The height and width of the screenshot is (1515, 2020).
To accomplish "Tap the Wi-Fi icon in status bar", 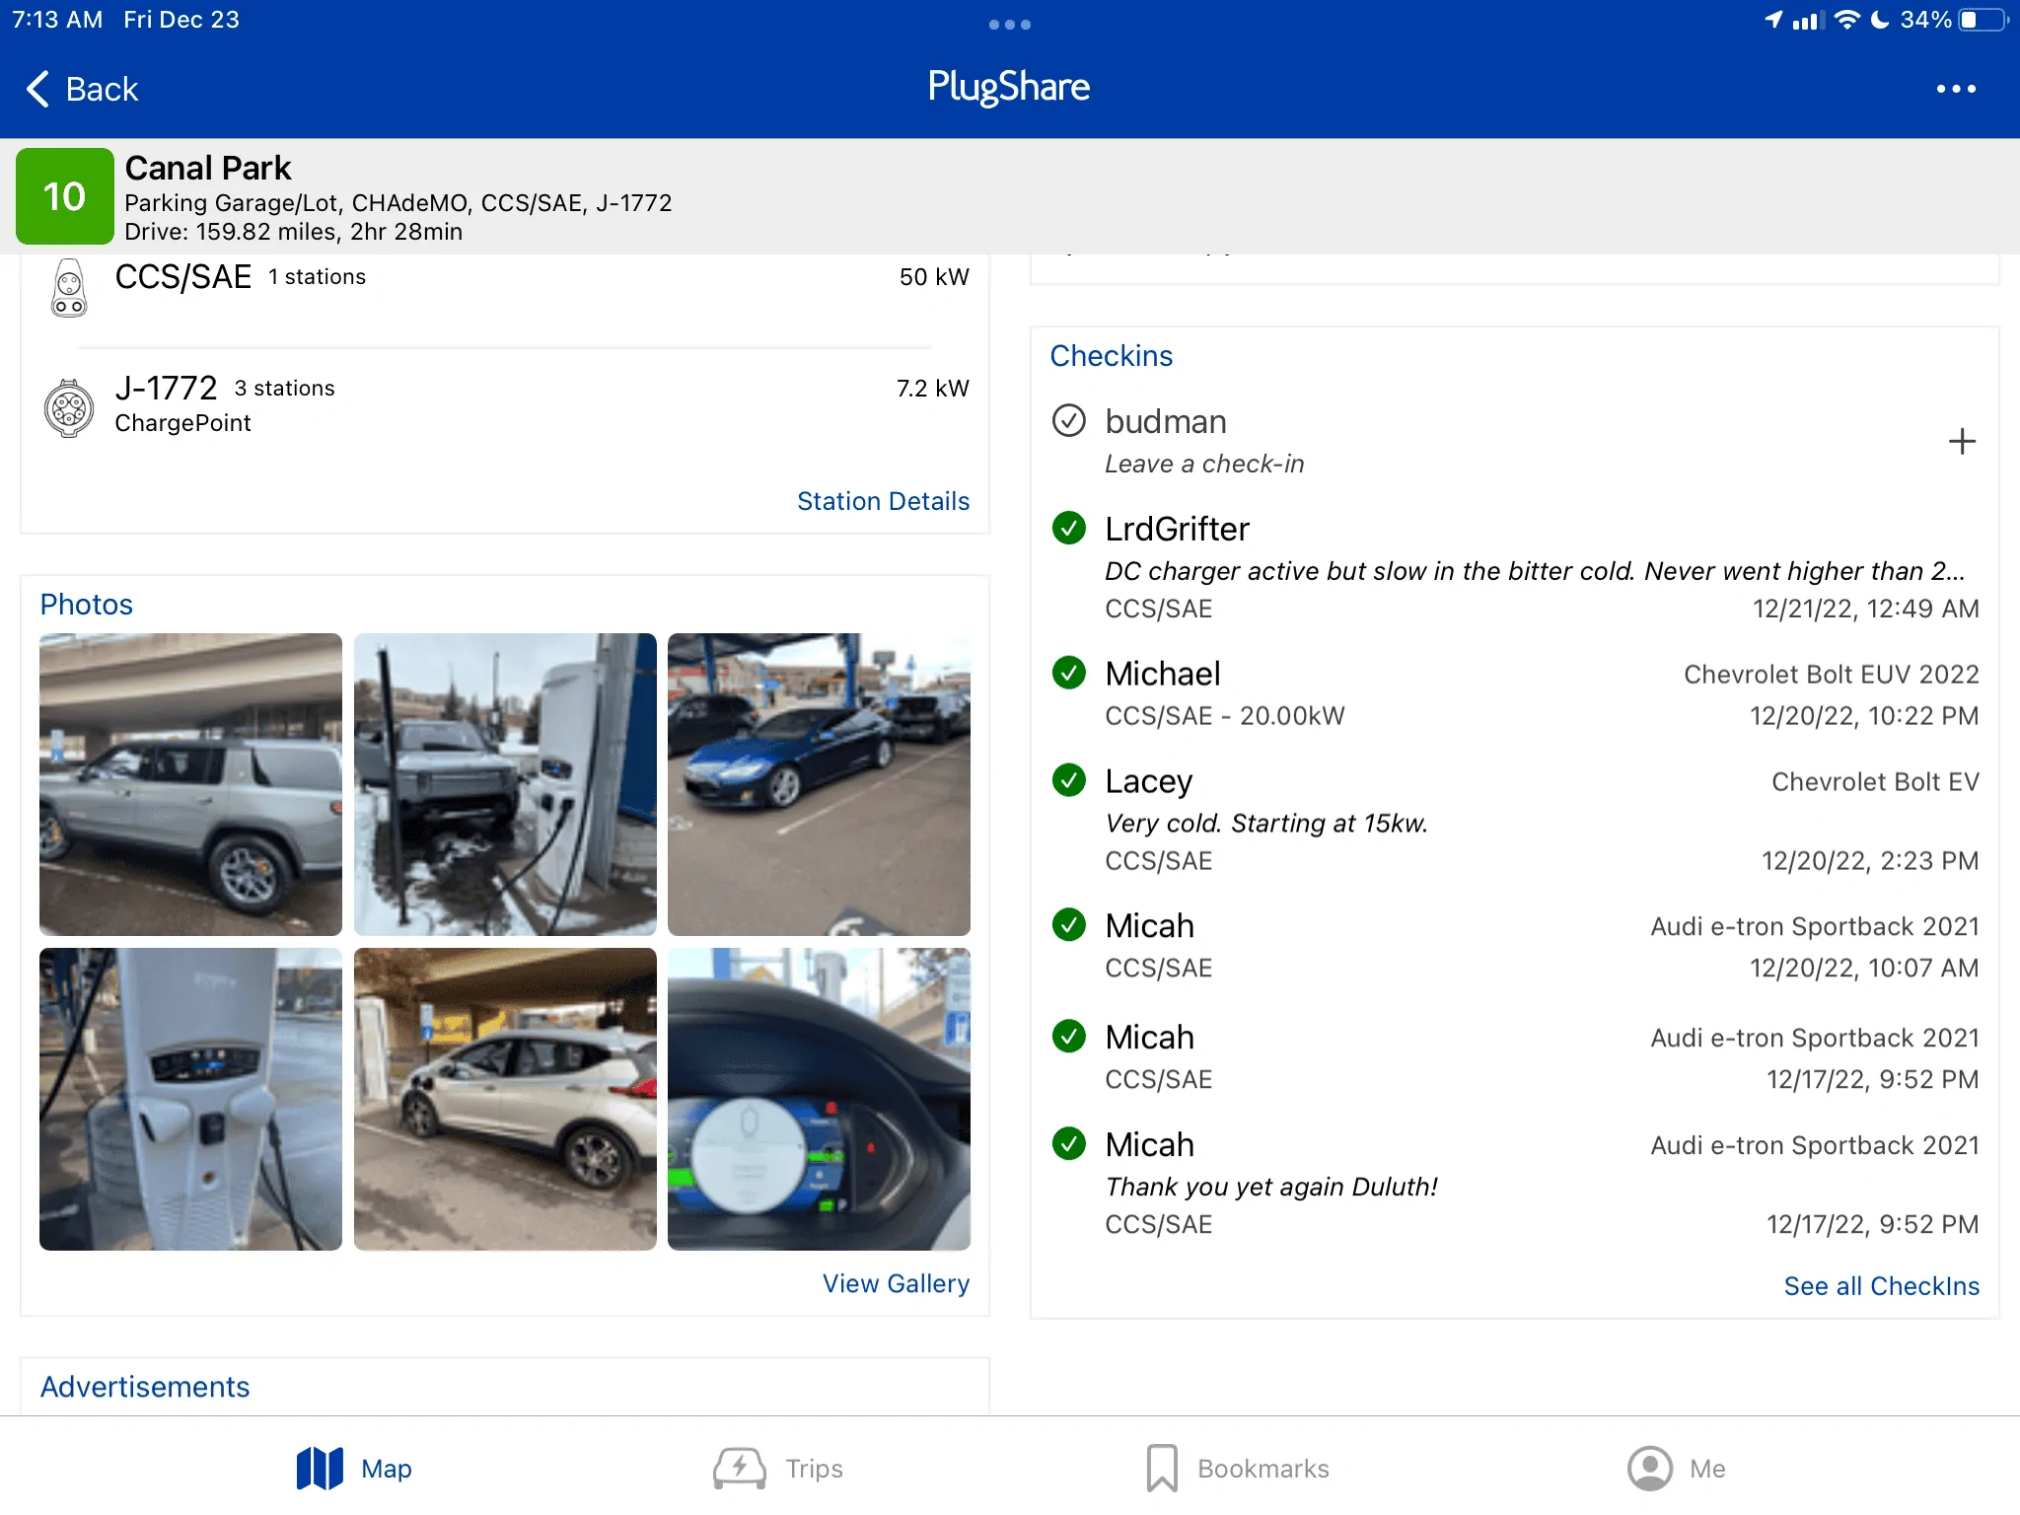I will [x=1847, y=20].
